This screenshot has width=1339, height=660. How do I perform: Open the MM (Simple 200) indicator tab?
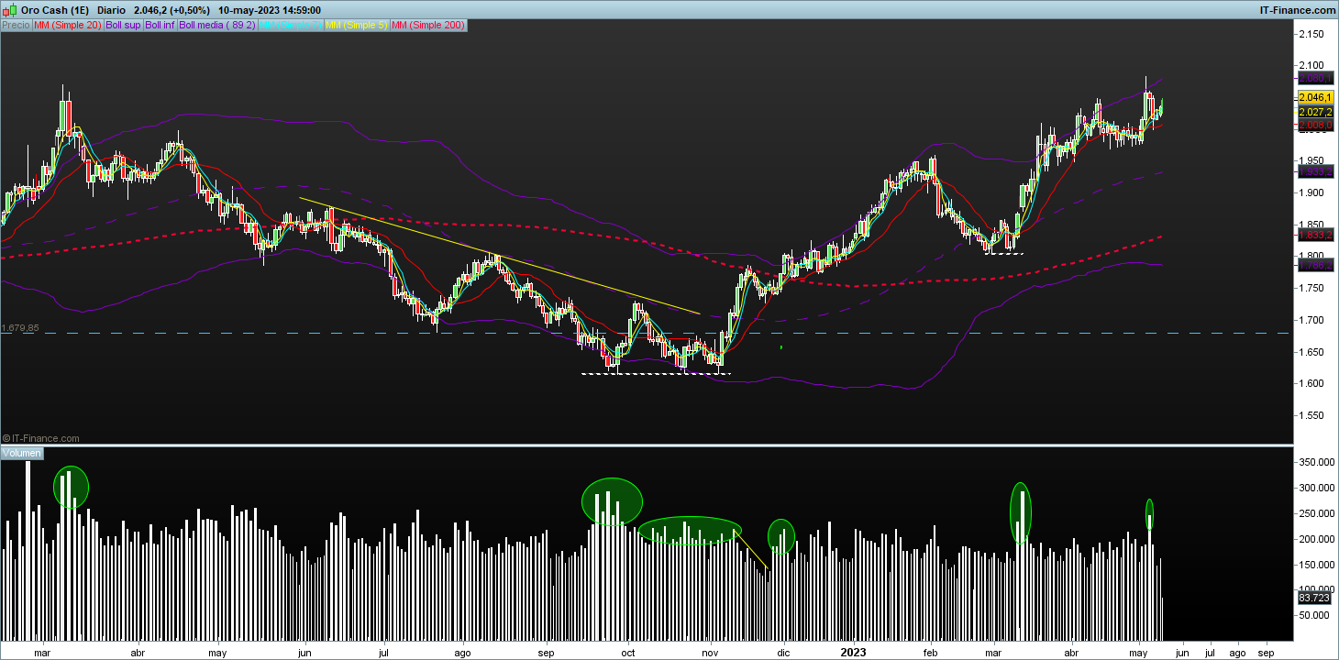pyautogui.click(x=429, y=26)
